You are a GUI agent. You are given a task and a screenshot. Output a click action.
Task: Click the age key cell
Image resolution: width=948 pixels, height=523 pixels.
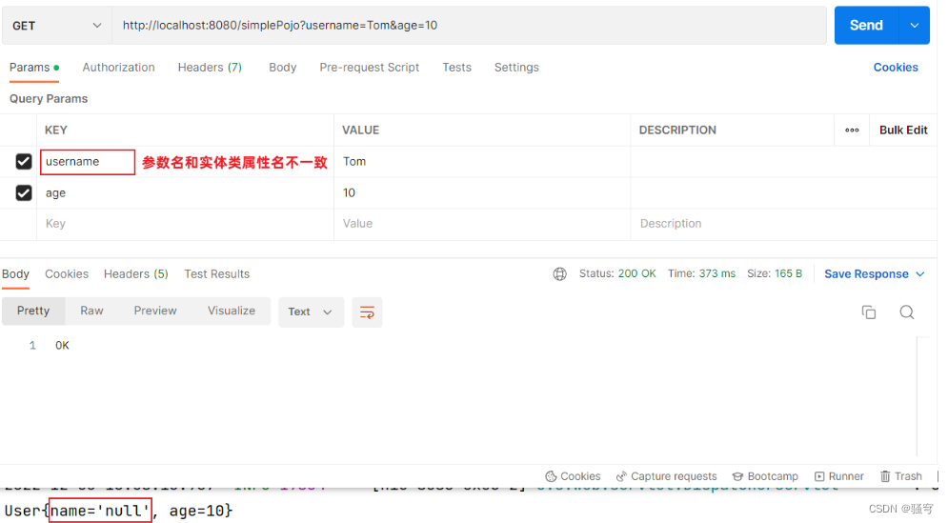[185, 192]
